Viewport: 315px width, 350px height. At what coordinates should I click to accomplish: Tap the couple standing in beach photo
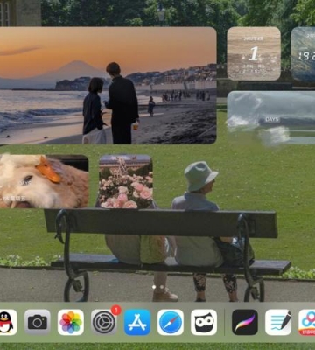(x=111, y=103)
